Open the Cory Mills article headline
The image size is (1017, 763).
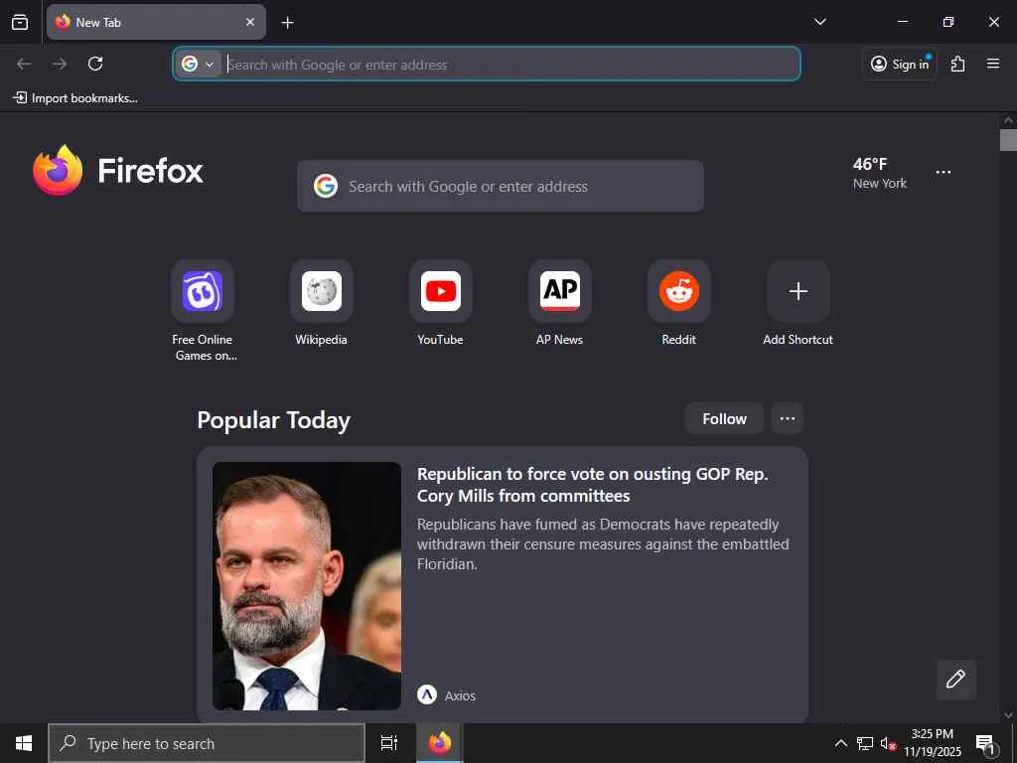[592, 485]
